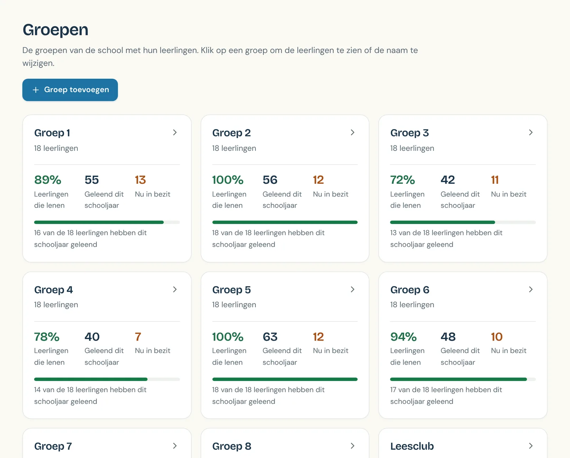Click the 7 Nu in bezit value

pyautogui.click(x=138, y=337)
